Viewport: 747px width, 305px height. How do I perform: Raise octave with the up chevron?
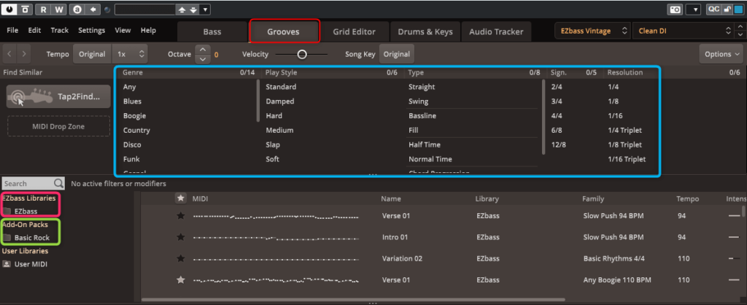(x=203, y=49)
